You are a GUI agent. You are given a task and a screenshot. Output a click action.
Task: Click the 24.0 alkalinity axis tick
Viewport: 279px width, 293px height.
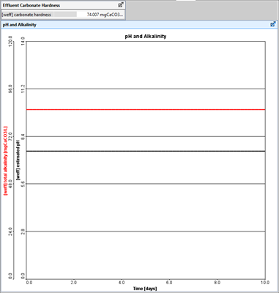10,231
